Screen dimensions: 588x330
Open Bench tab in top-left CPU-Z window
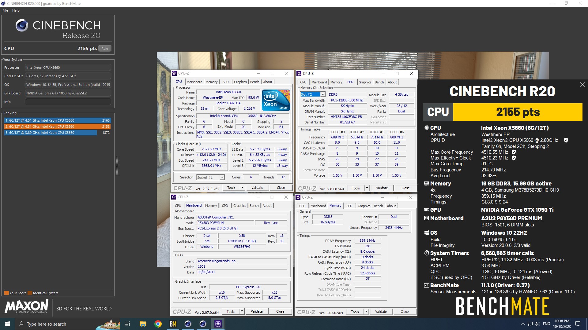click(254, 82)
